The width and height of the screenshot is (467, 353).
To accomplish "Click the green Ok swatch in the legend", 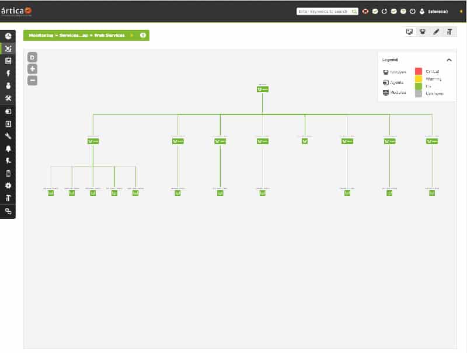I will click(419, 86).
